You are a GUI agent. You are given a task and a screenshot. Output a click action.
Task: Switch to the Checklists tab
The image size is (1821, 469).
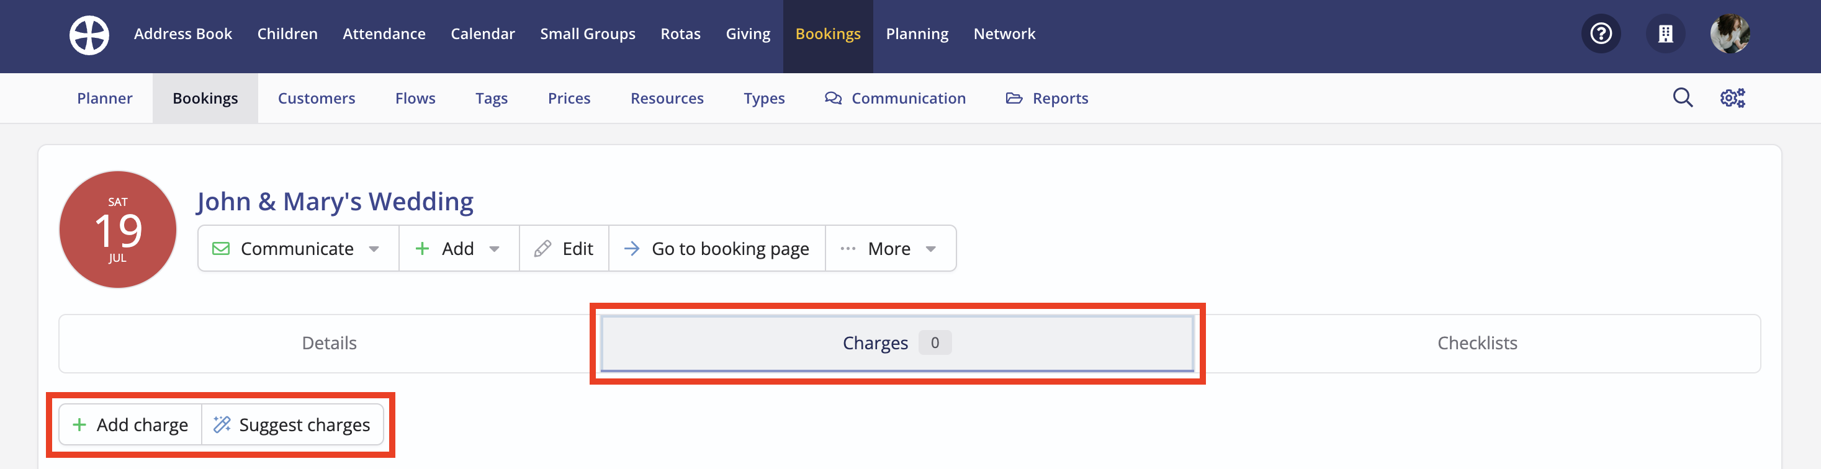pos(1477,343)
